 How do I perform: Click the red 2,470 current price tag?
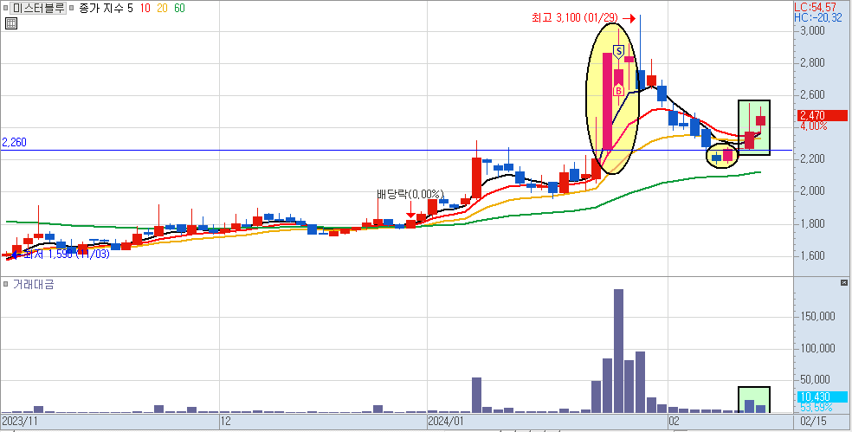[822, 115]
